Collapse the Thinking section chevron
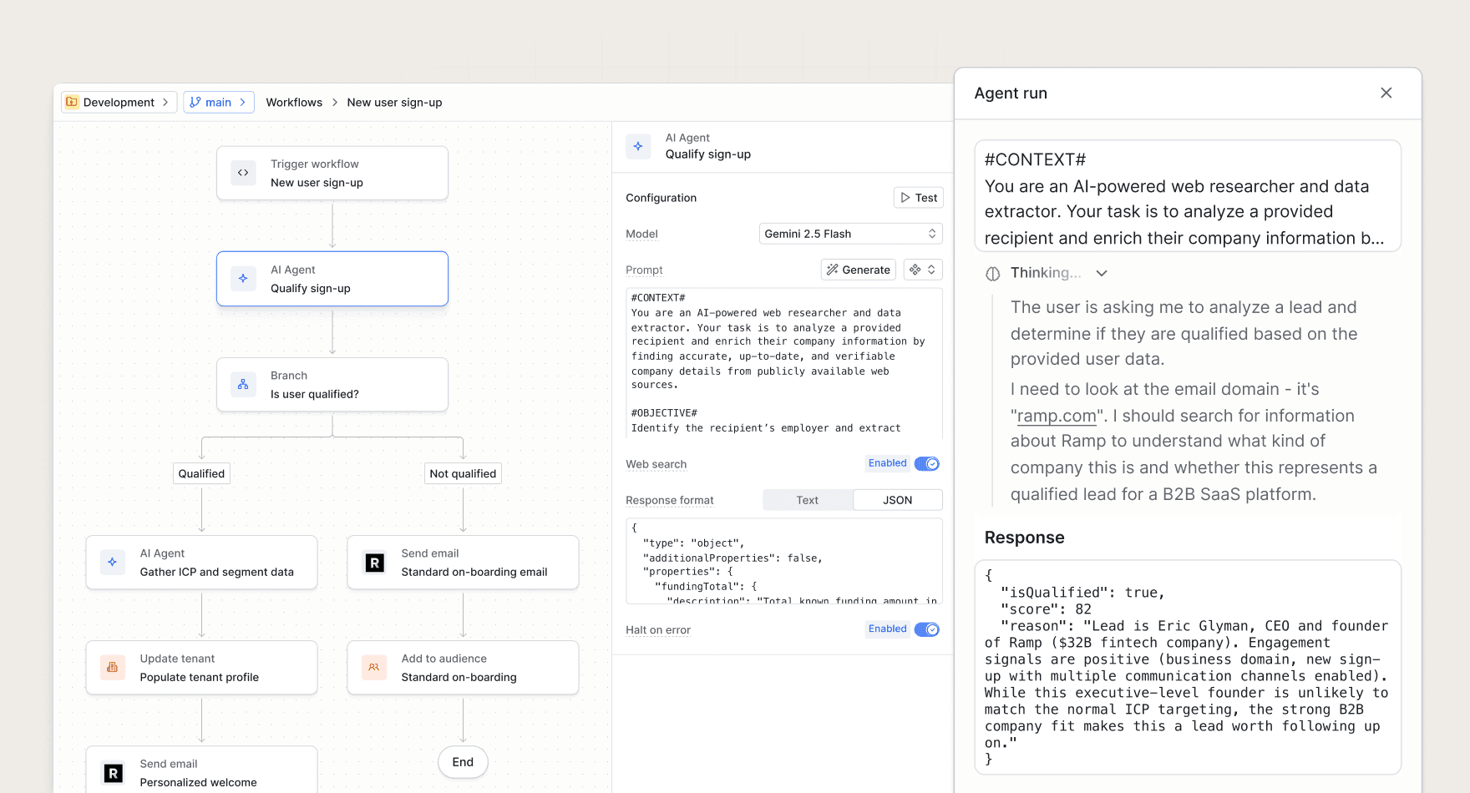 click(1102, 273)
